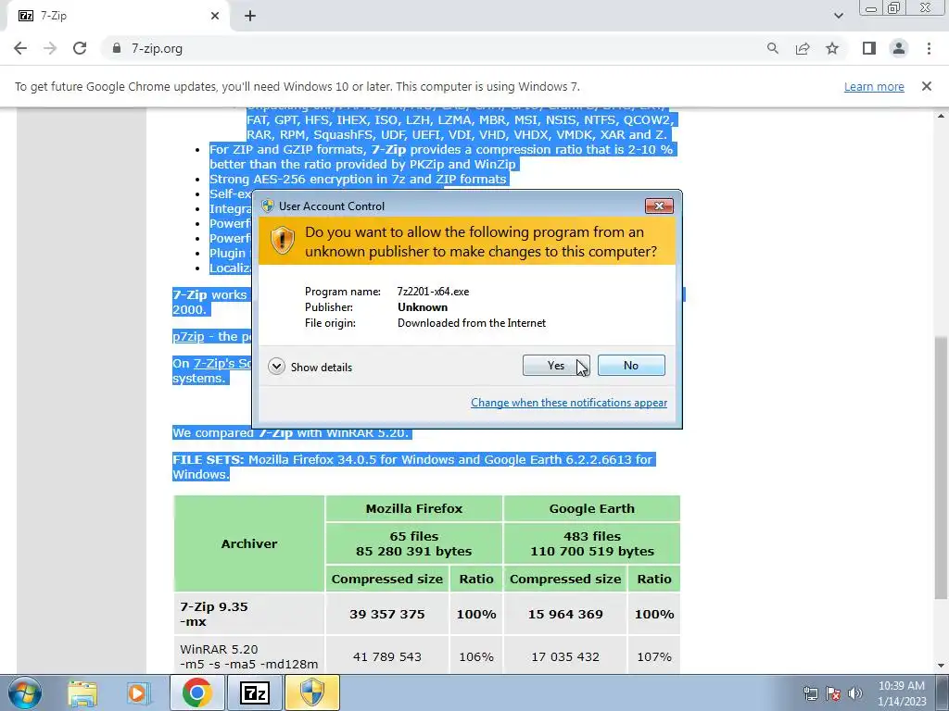The width and height of the screenshot is (949, 711).
Task: Click the share page icon
Action: [803, 48]
